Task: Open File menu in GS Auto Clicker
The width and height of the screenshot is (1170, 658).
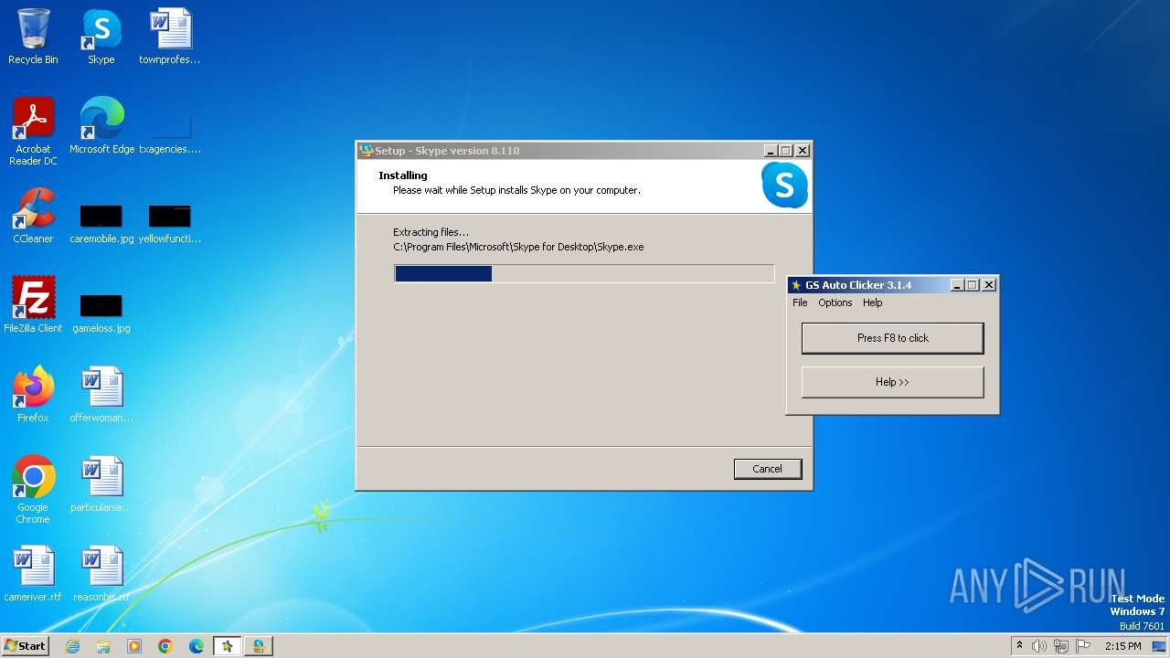Action: (800, 302)
